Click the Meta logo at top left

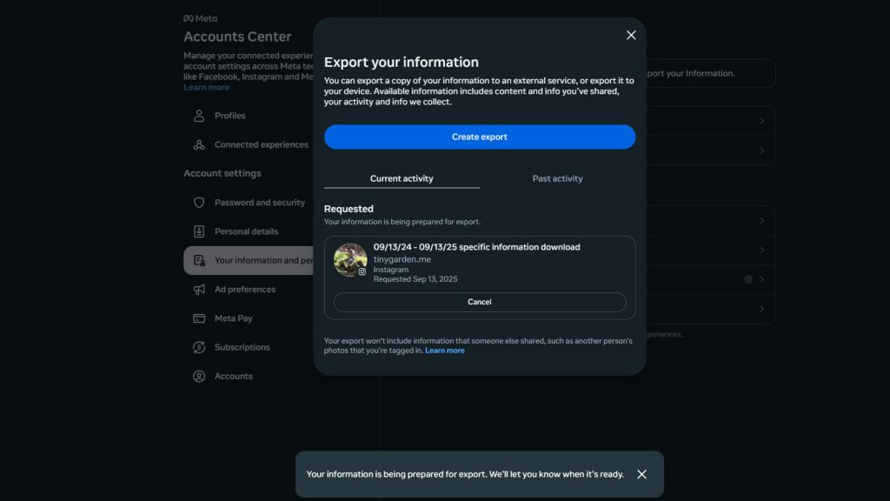[200, 18]
